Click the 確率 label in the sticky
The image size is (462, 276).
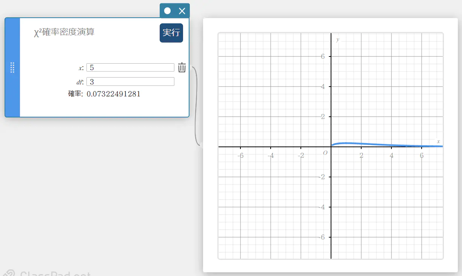(75, 94)
